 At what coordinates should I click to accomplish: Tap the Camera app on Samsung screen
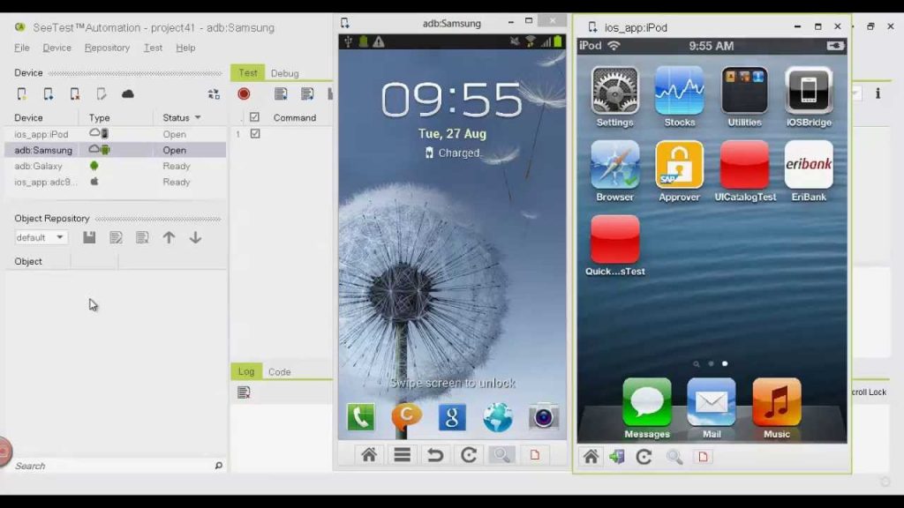543,417
